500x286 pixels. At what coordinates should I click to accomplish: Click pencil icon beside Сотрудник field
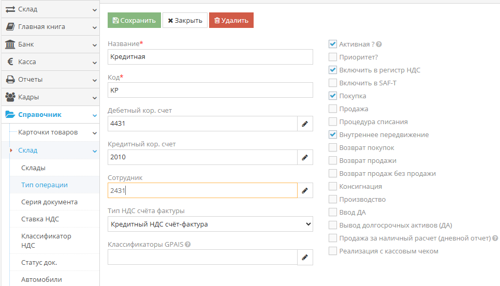coord(305,190)
